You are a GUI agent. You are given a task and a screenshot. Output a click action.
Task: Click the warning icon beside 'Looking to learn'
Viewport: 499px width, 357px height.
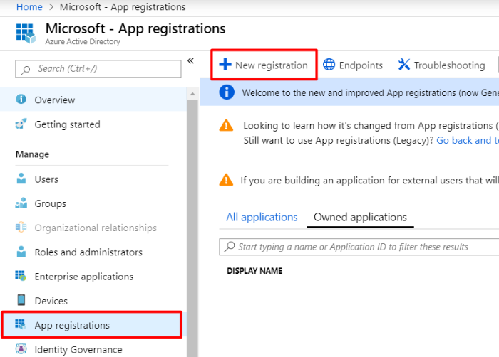(226, 125)
